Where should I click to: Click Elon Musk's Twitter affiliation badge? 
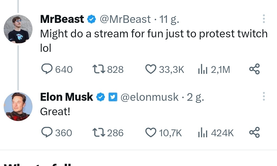[x=113, y=97]
